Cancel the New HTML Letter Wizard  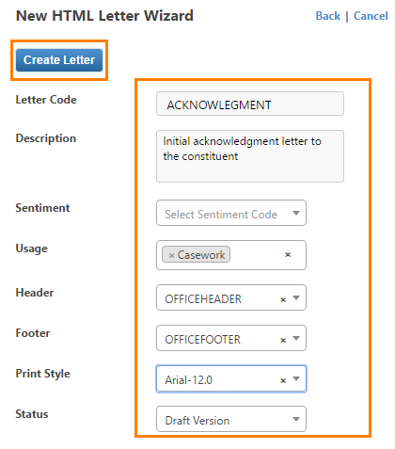click(371, 16)
